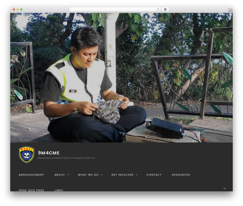Open the Get Involved menu item
The image size is (243, 206).
(x=122, y=175)
